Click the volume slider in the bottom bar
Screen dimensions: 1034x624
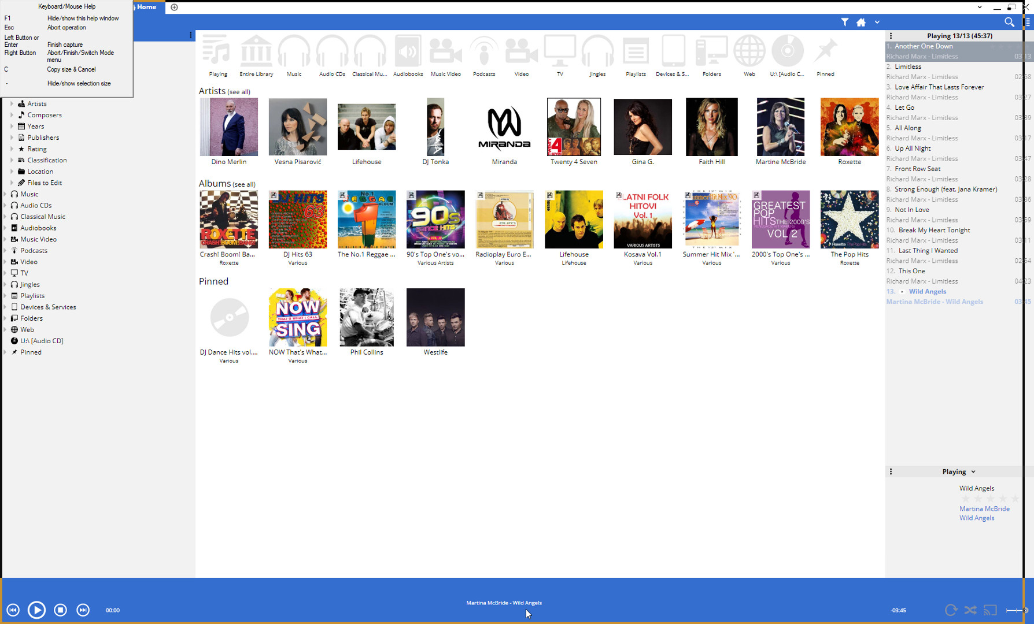[1016, 610]
